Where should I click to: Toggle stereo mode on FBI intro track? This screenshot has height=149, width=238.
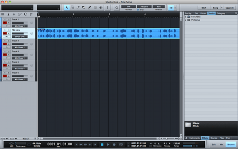pyautogui.click(x=7, y=37)
